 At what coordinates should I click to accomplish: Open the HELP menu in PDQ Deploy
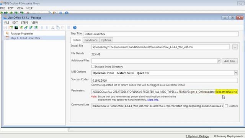[x=29, y=8]
